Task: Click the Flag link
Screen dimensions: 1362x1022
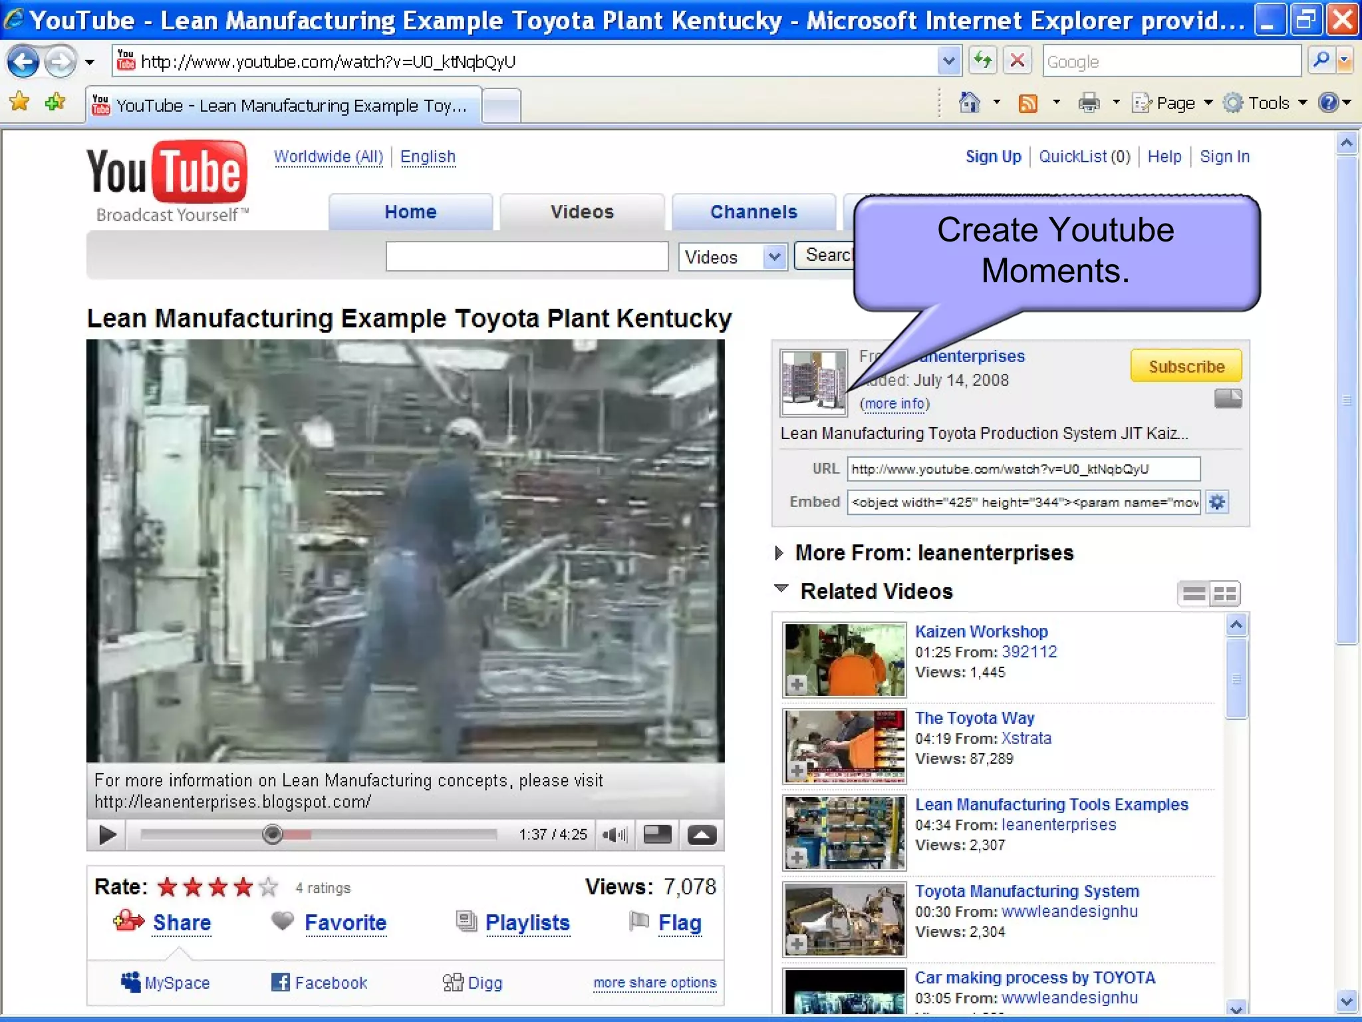Action: pyautogui.click(x=680, y=923)
